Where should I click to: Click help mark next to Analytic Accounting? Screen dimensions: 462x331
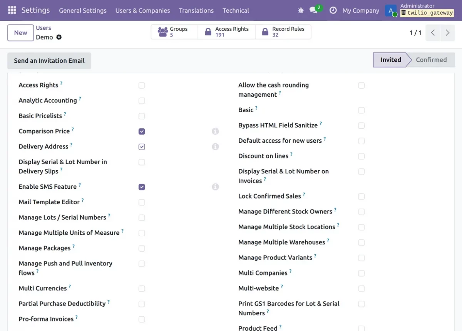[x=80, y=99]
